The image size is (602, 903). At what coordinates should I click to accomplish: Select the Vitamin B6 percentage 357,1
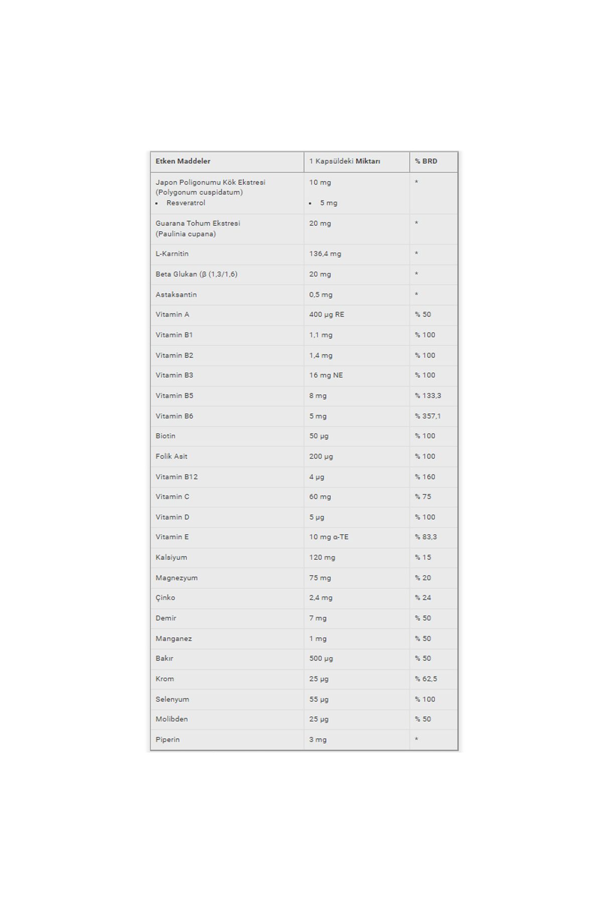(x=428, y=416)
